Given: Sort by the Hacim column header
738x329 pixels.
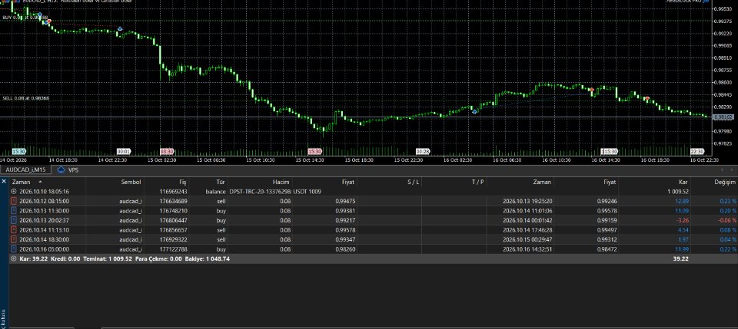Looking at the screenshot, I should (281, 182).
